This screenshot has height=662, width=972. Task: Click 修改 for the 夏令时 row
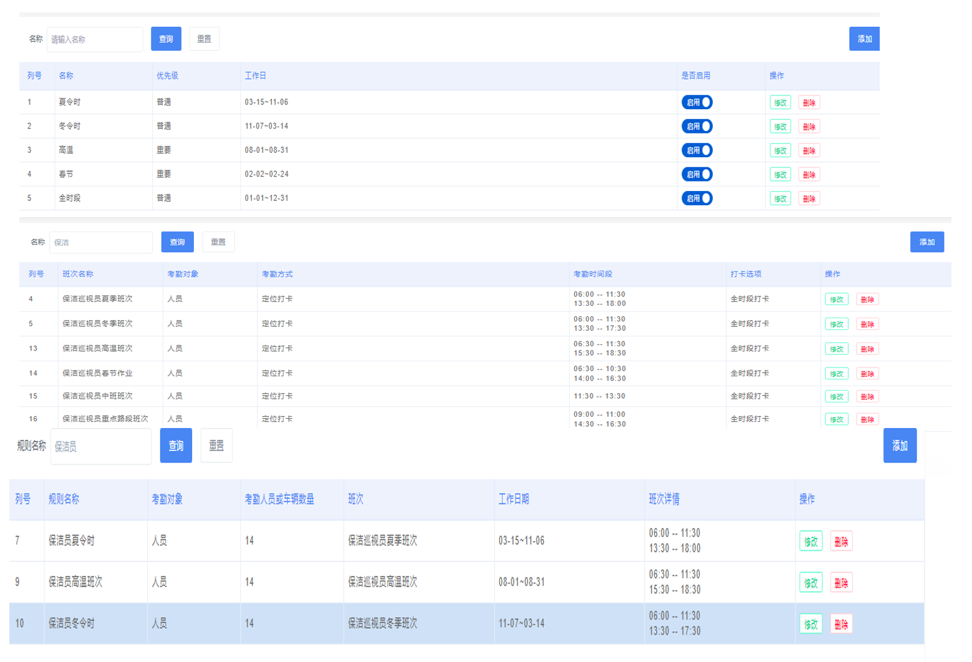pos(780,103)
